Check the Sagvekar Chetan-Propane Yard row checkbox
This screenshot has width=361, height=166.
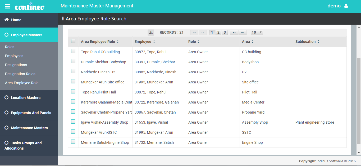click(x=73, y=111)
